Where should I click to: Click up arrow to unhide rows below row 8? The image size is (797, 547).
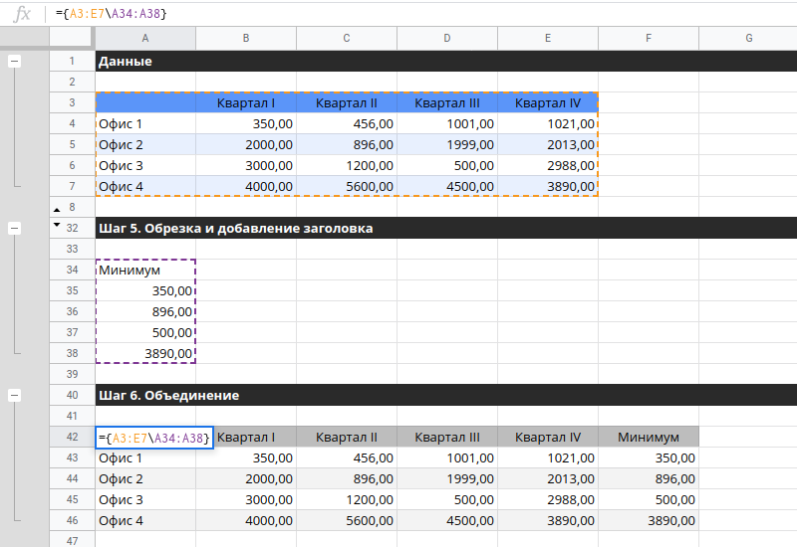tap(56, 207)
